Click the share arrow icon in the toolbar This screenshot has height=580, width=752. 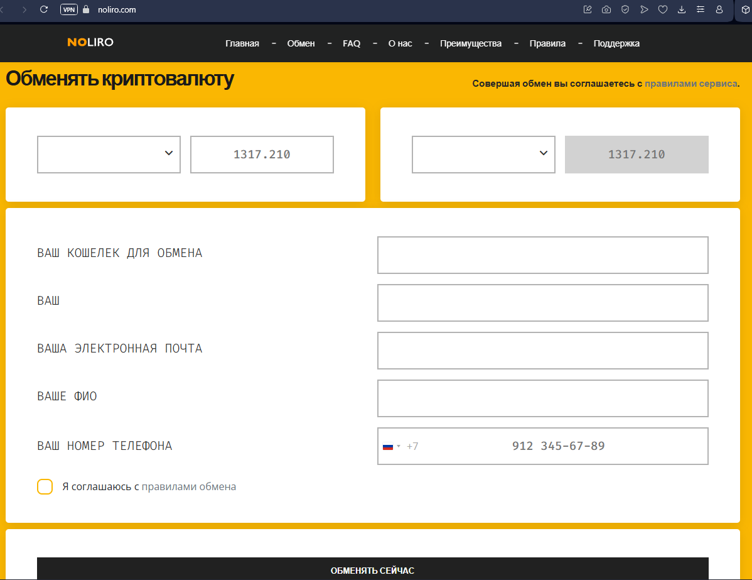[644, 9]
